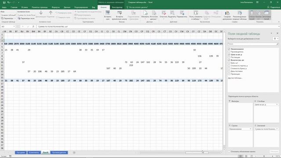
Task: Check the Поставщик field checkbox
Action: click(229, 57)
